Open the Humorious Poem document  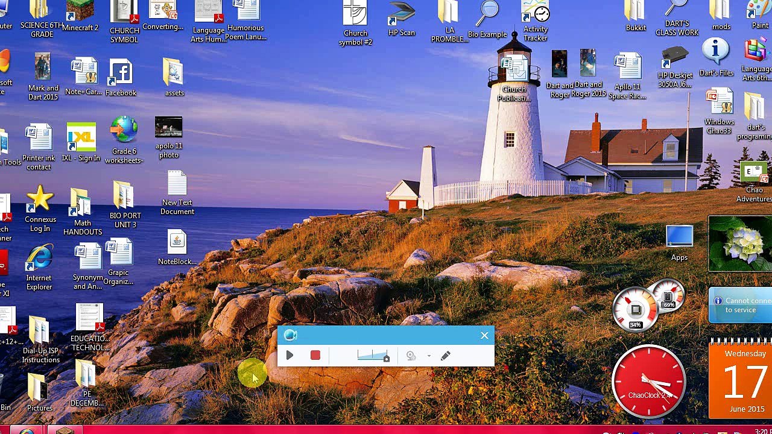pyautogui.click(x=245, y=20)
